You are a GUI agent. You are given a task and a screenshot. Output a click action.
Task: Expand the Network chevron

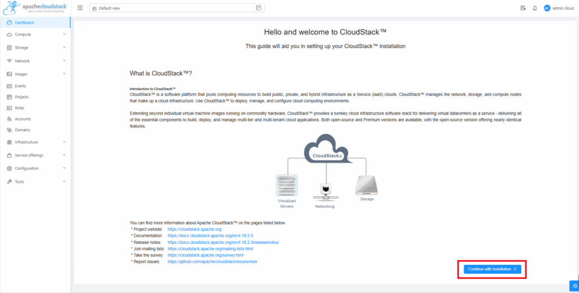pos(64,60)
